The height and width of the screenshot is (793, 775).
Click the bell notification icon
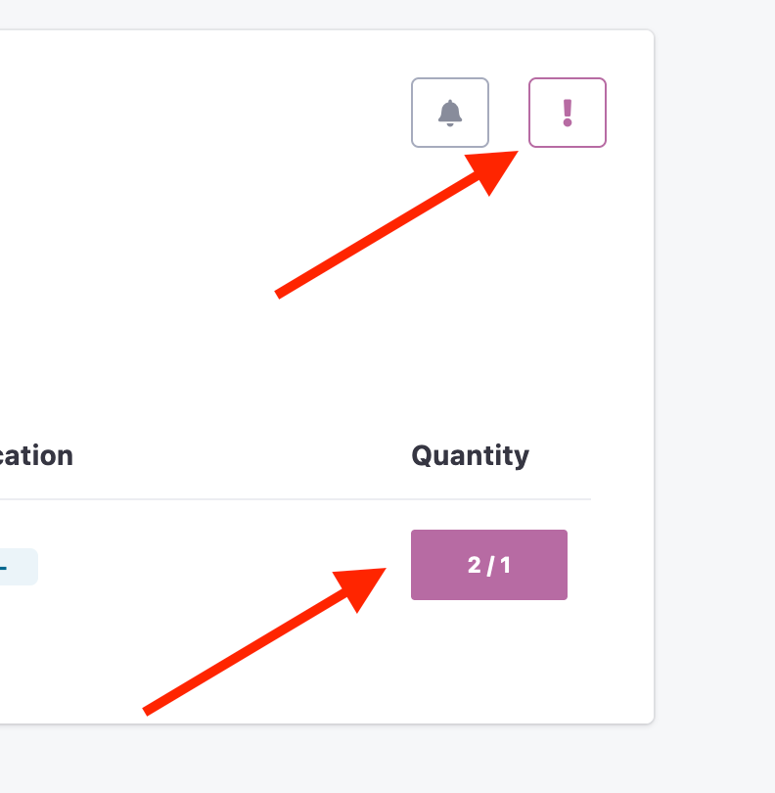pos(450,113)
